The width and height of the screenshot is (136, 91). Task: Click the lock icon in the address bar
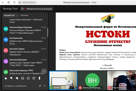(20, 3)
